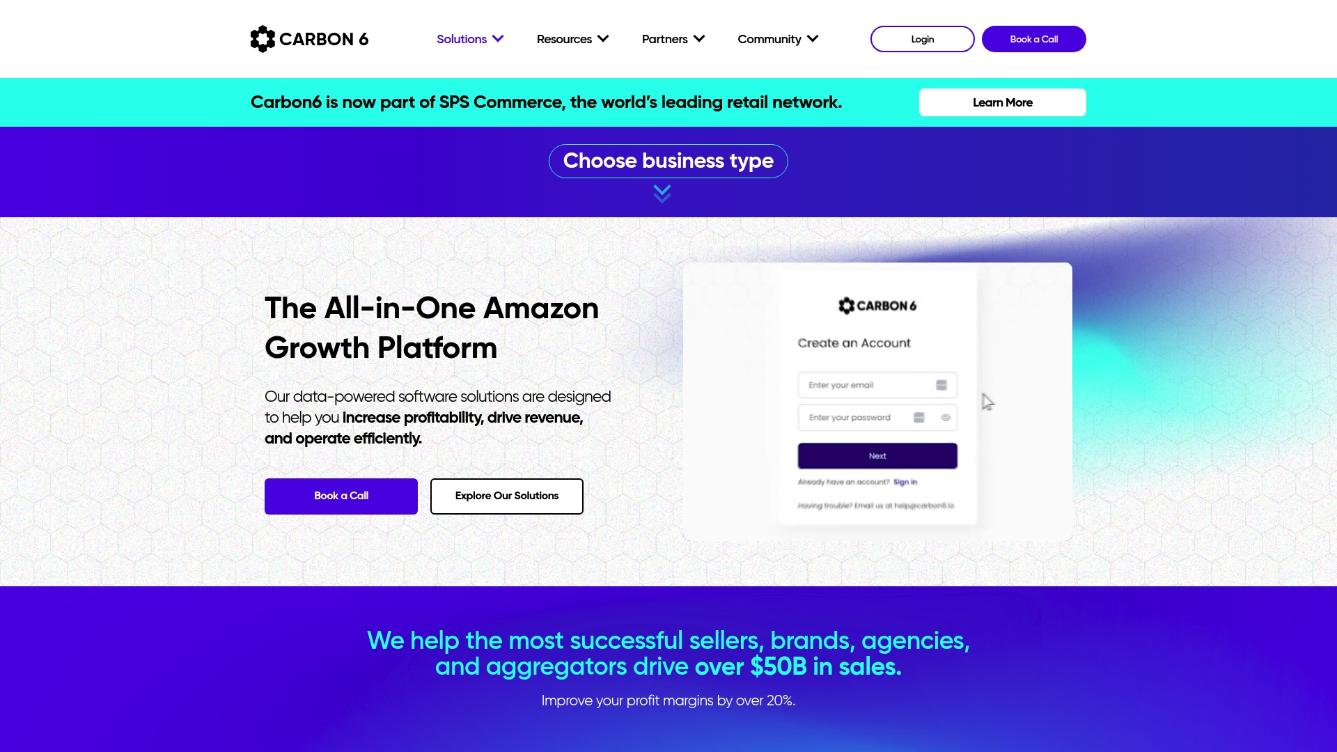Click the Learn More button
Viewport: 1337px width, 752px height.
(x=1003, y=102)
